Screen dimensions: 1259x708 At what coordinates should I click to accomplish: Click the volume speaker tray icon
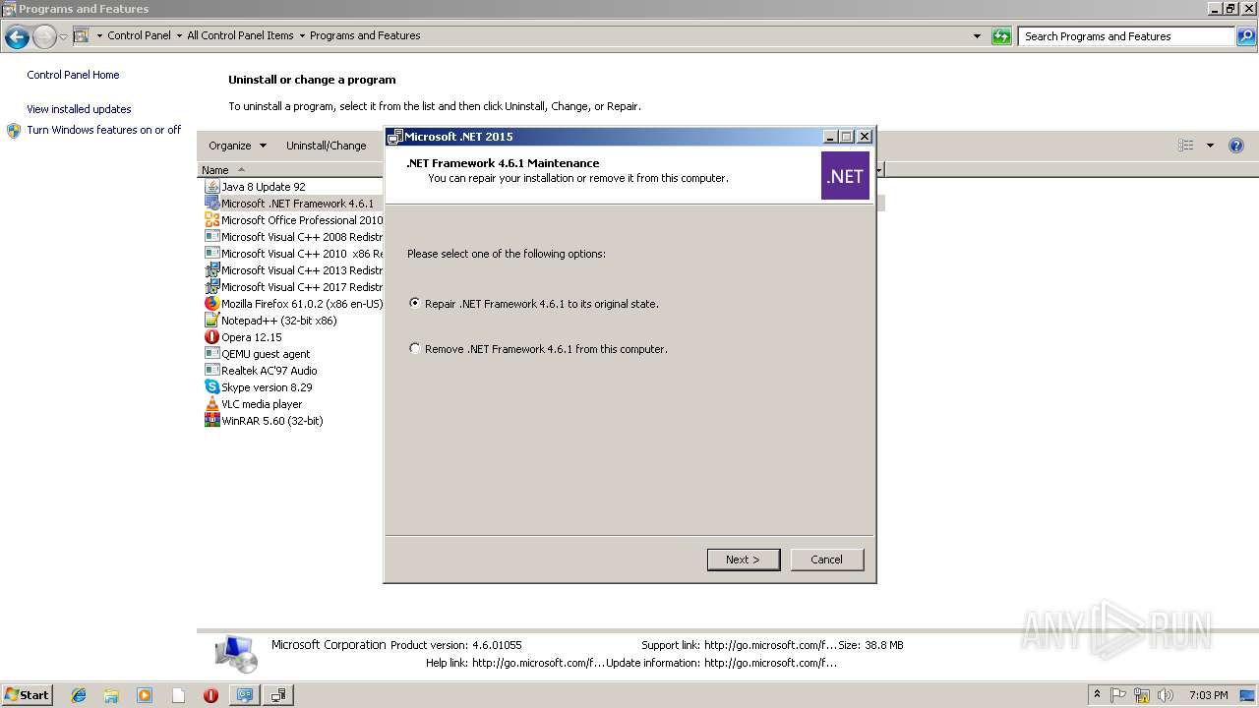tap(1166, 695)
